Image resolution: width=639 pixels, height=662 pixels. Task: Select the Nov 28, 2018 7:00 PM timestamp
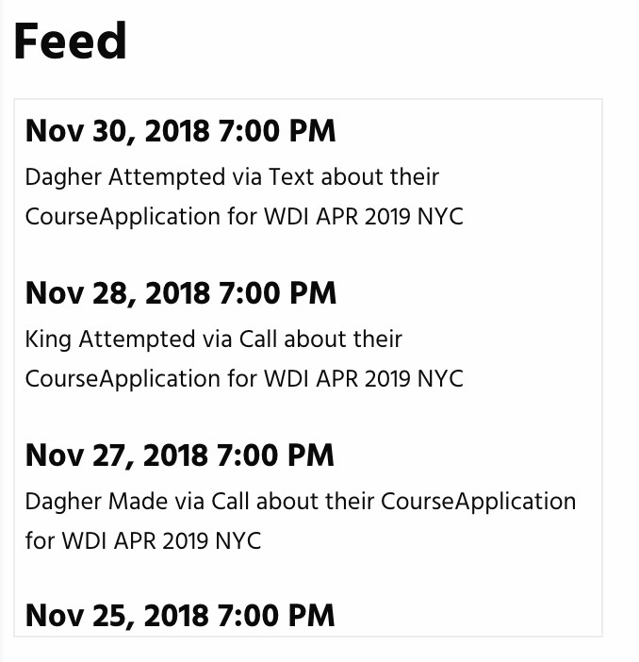[180, 293]
